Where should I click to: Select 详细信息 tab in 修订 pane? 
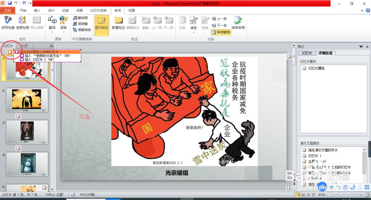click(325, 53)
